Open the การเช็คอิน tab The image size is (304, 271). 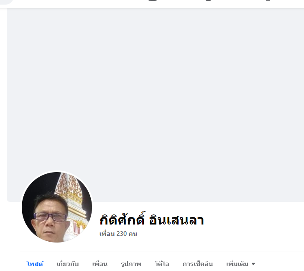(197, 264)
